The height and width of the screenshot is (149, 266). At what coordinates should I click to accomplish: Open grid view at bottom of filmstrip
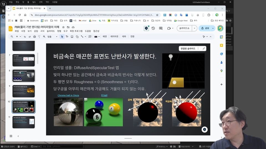[11, 136]
